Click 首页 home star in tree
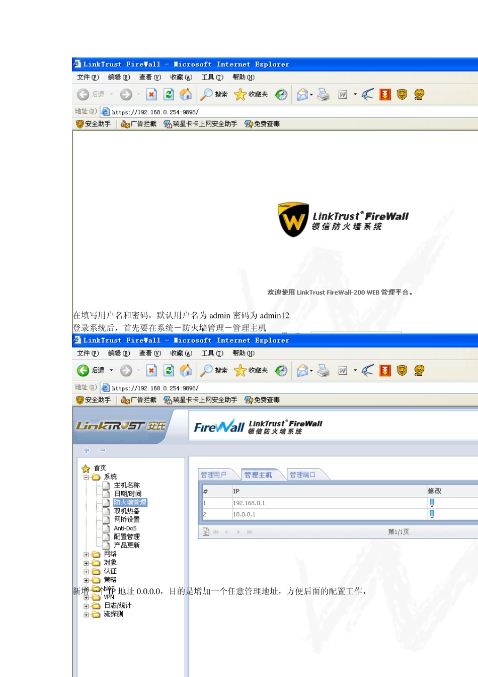 click(x=86, y=468)
